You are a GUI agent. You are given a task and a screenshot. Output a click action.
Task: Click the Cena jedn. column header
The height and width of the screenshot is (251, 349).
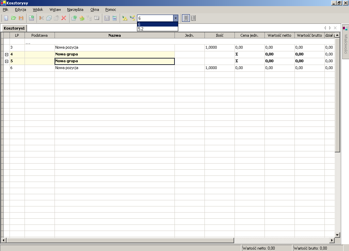coord(249,35)
